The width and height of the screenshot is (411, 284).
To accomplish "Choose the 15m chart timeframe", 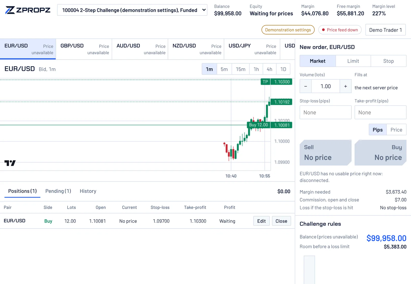I will click(241, 69).
